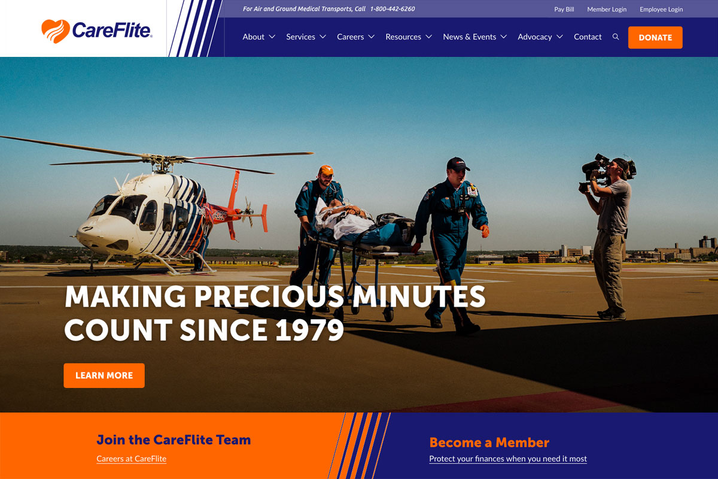
Task: Click the LEARN MORE button
Action: [x=104, y=375]
